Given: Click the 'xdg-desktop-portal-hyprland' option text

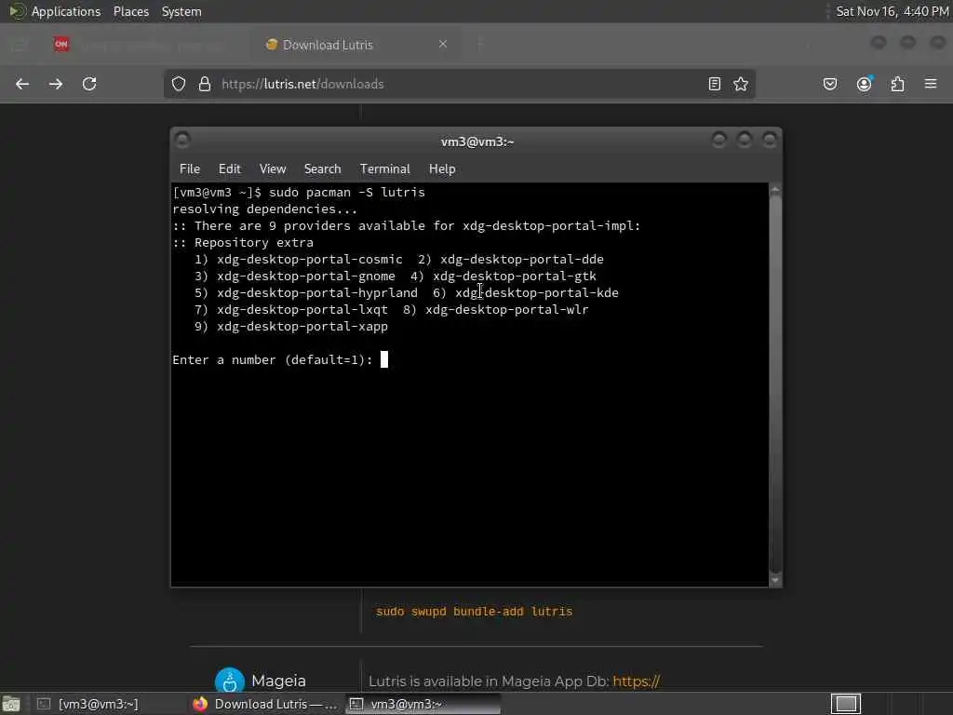Looking at the screenshot, I should [x=317, y=293].
